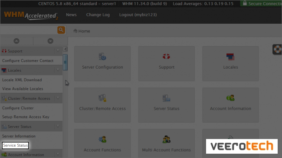Open Configure Cluster link
This screenshot has width=282, height=158.
[x=18, y=108]
